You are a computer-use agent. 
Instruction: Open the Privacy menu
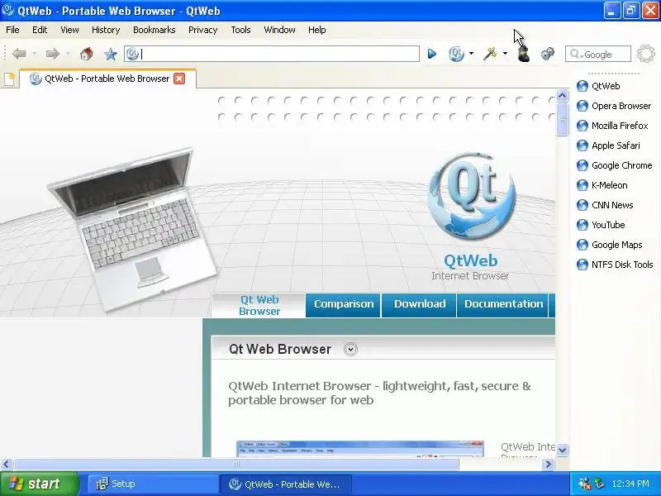tap(202, 30)
